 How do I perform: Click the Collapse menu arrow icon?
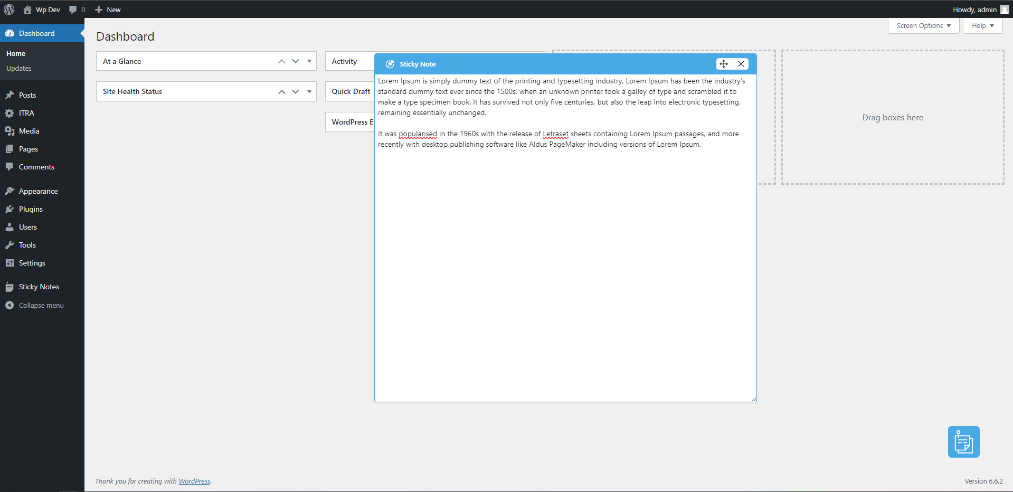[x=10, y=305]
